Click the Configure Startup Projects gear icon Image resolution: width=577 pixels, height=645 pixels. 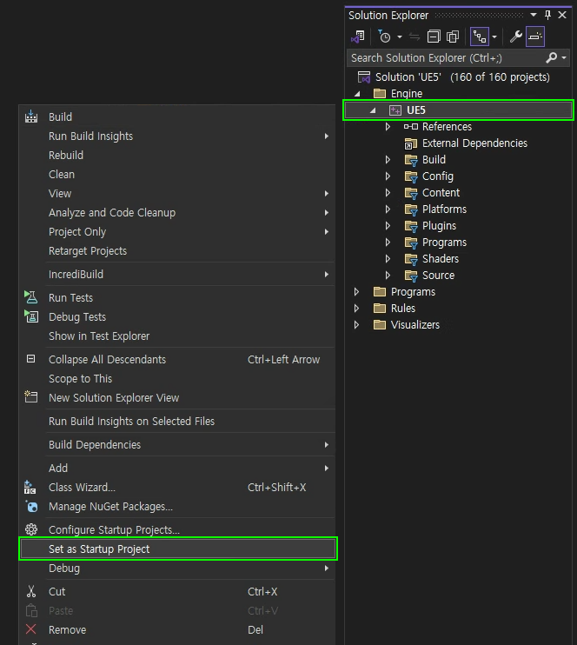click(31, 530)
